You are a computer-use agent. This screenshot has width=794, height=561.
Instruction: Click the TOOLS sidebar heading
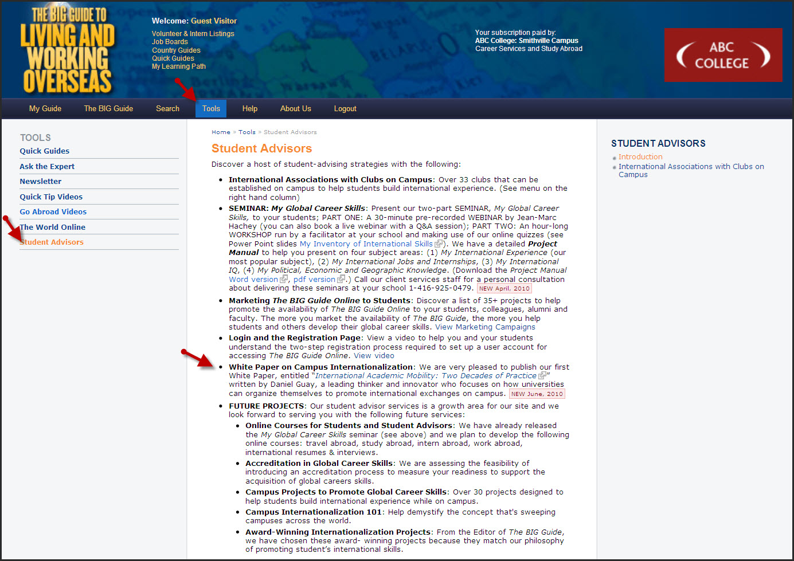tap(36, 138)
